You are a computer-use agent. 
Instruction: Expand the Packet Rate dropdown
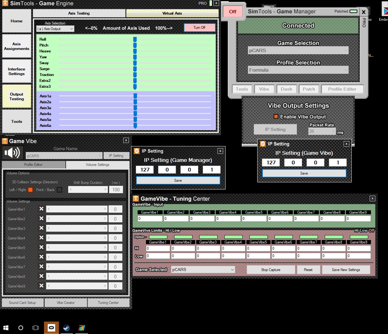322,131
